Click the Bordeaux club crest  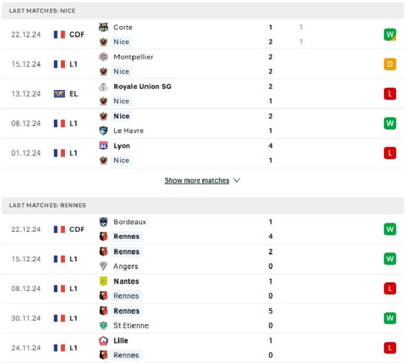104,222
